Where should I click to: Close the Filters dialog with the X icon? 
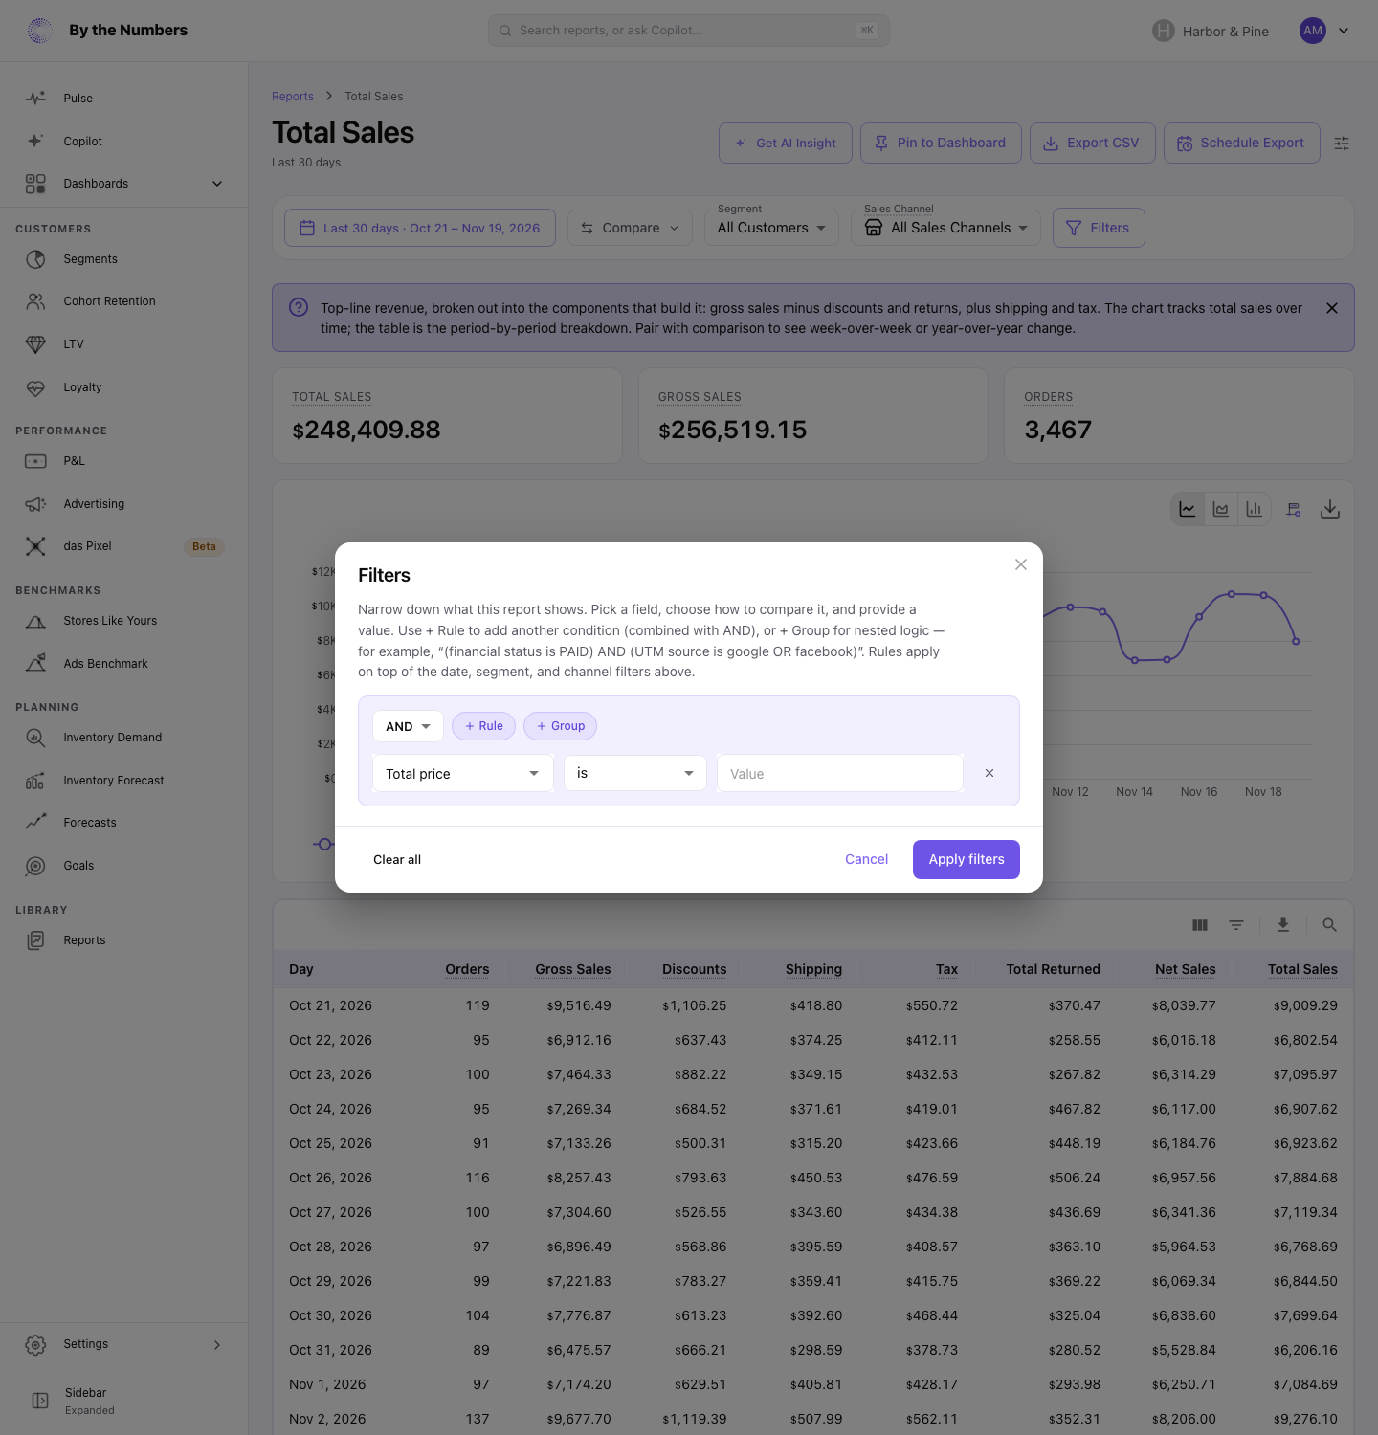pos(1021,564)
